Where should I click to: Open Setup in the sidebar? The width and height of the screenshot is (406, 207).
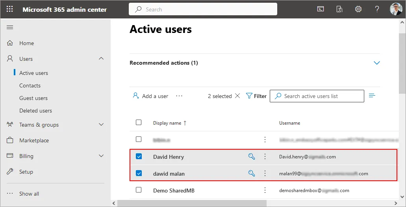pyautogui.click(x=26, y=172)
